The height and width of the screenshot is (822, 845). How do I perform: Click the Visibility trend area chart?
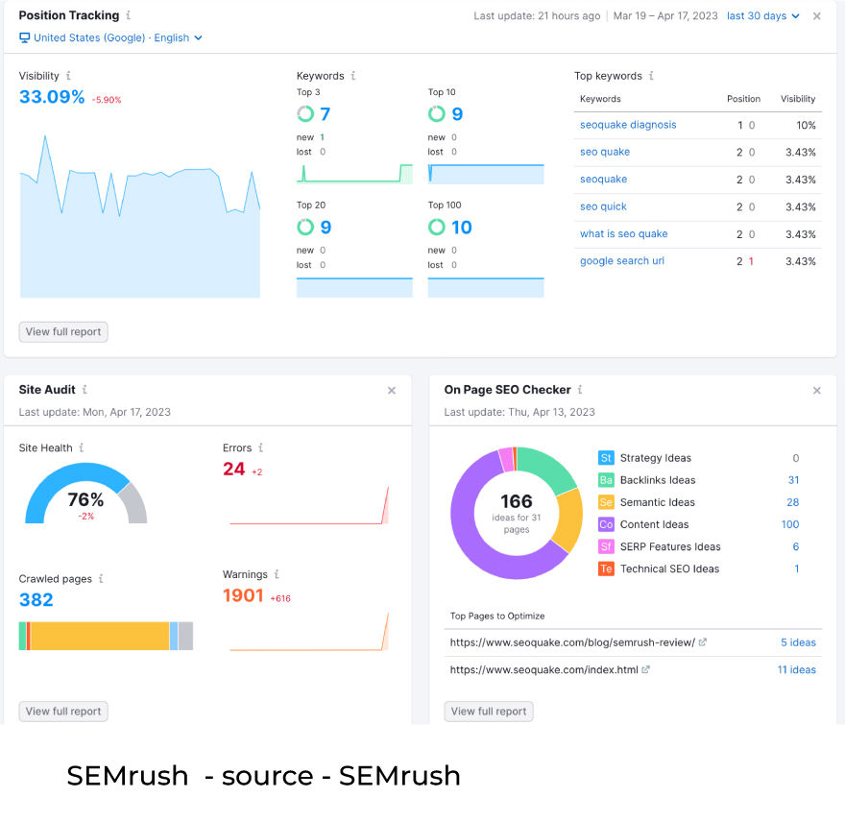(140, 216)
